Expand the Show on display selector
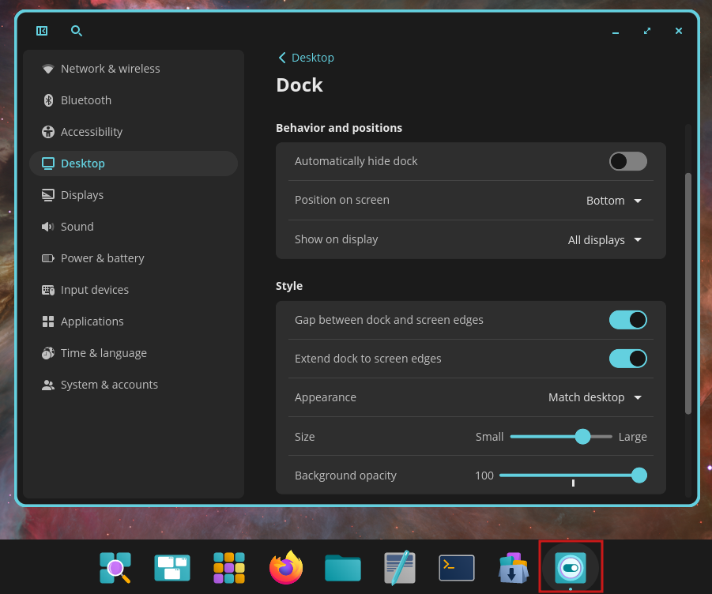This screenshot has height=594, width=712. click(x=605, y=239)
